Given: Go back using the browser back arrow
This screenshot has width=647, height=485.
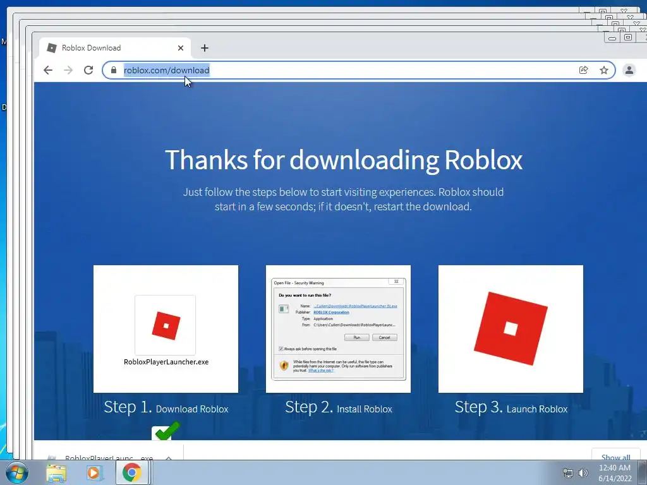Looking at the screenshot, I should click(48, 70).
